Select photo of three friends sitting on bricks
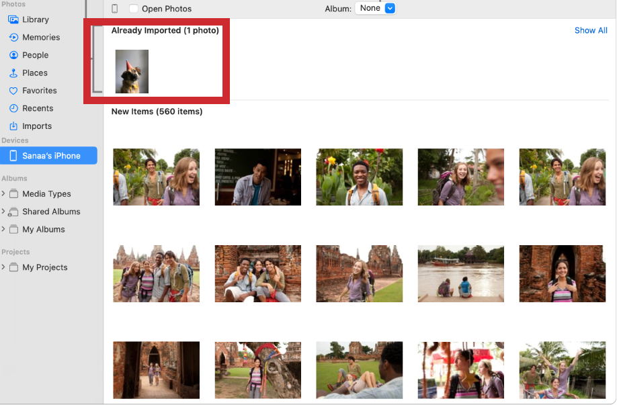The height and width of the screenshot is (405, 617). coord(257,273)
